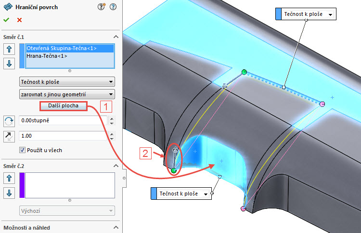Move curve down in Směr č.2 list

[x=9, y=193]
